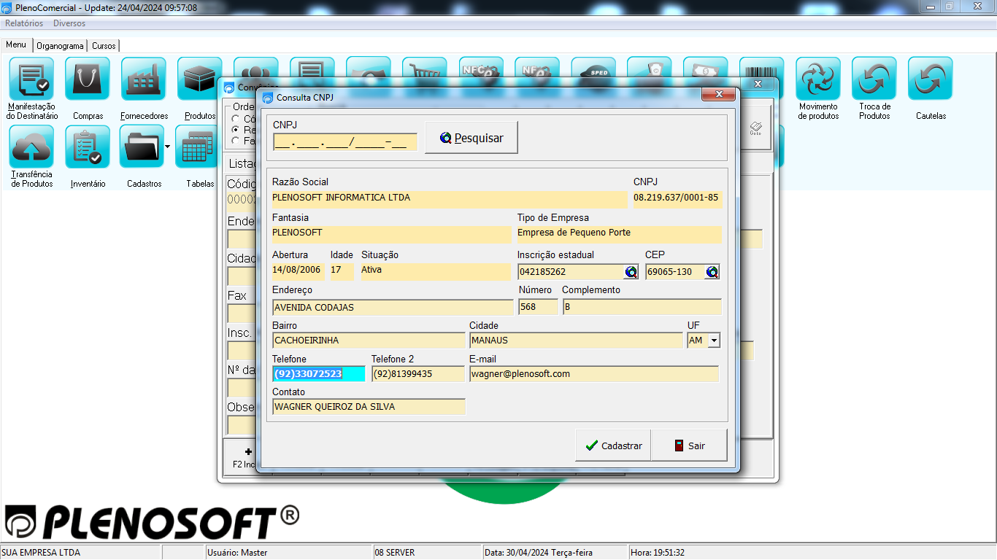Open the Inventário clipboard icon
Viewport: 997px width, 560px height.
pyautogui.click(x=88, y=147)
